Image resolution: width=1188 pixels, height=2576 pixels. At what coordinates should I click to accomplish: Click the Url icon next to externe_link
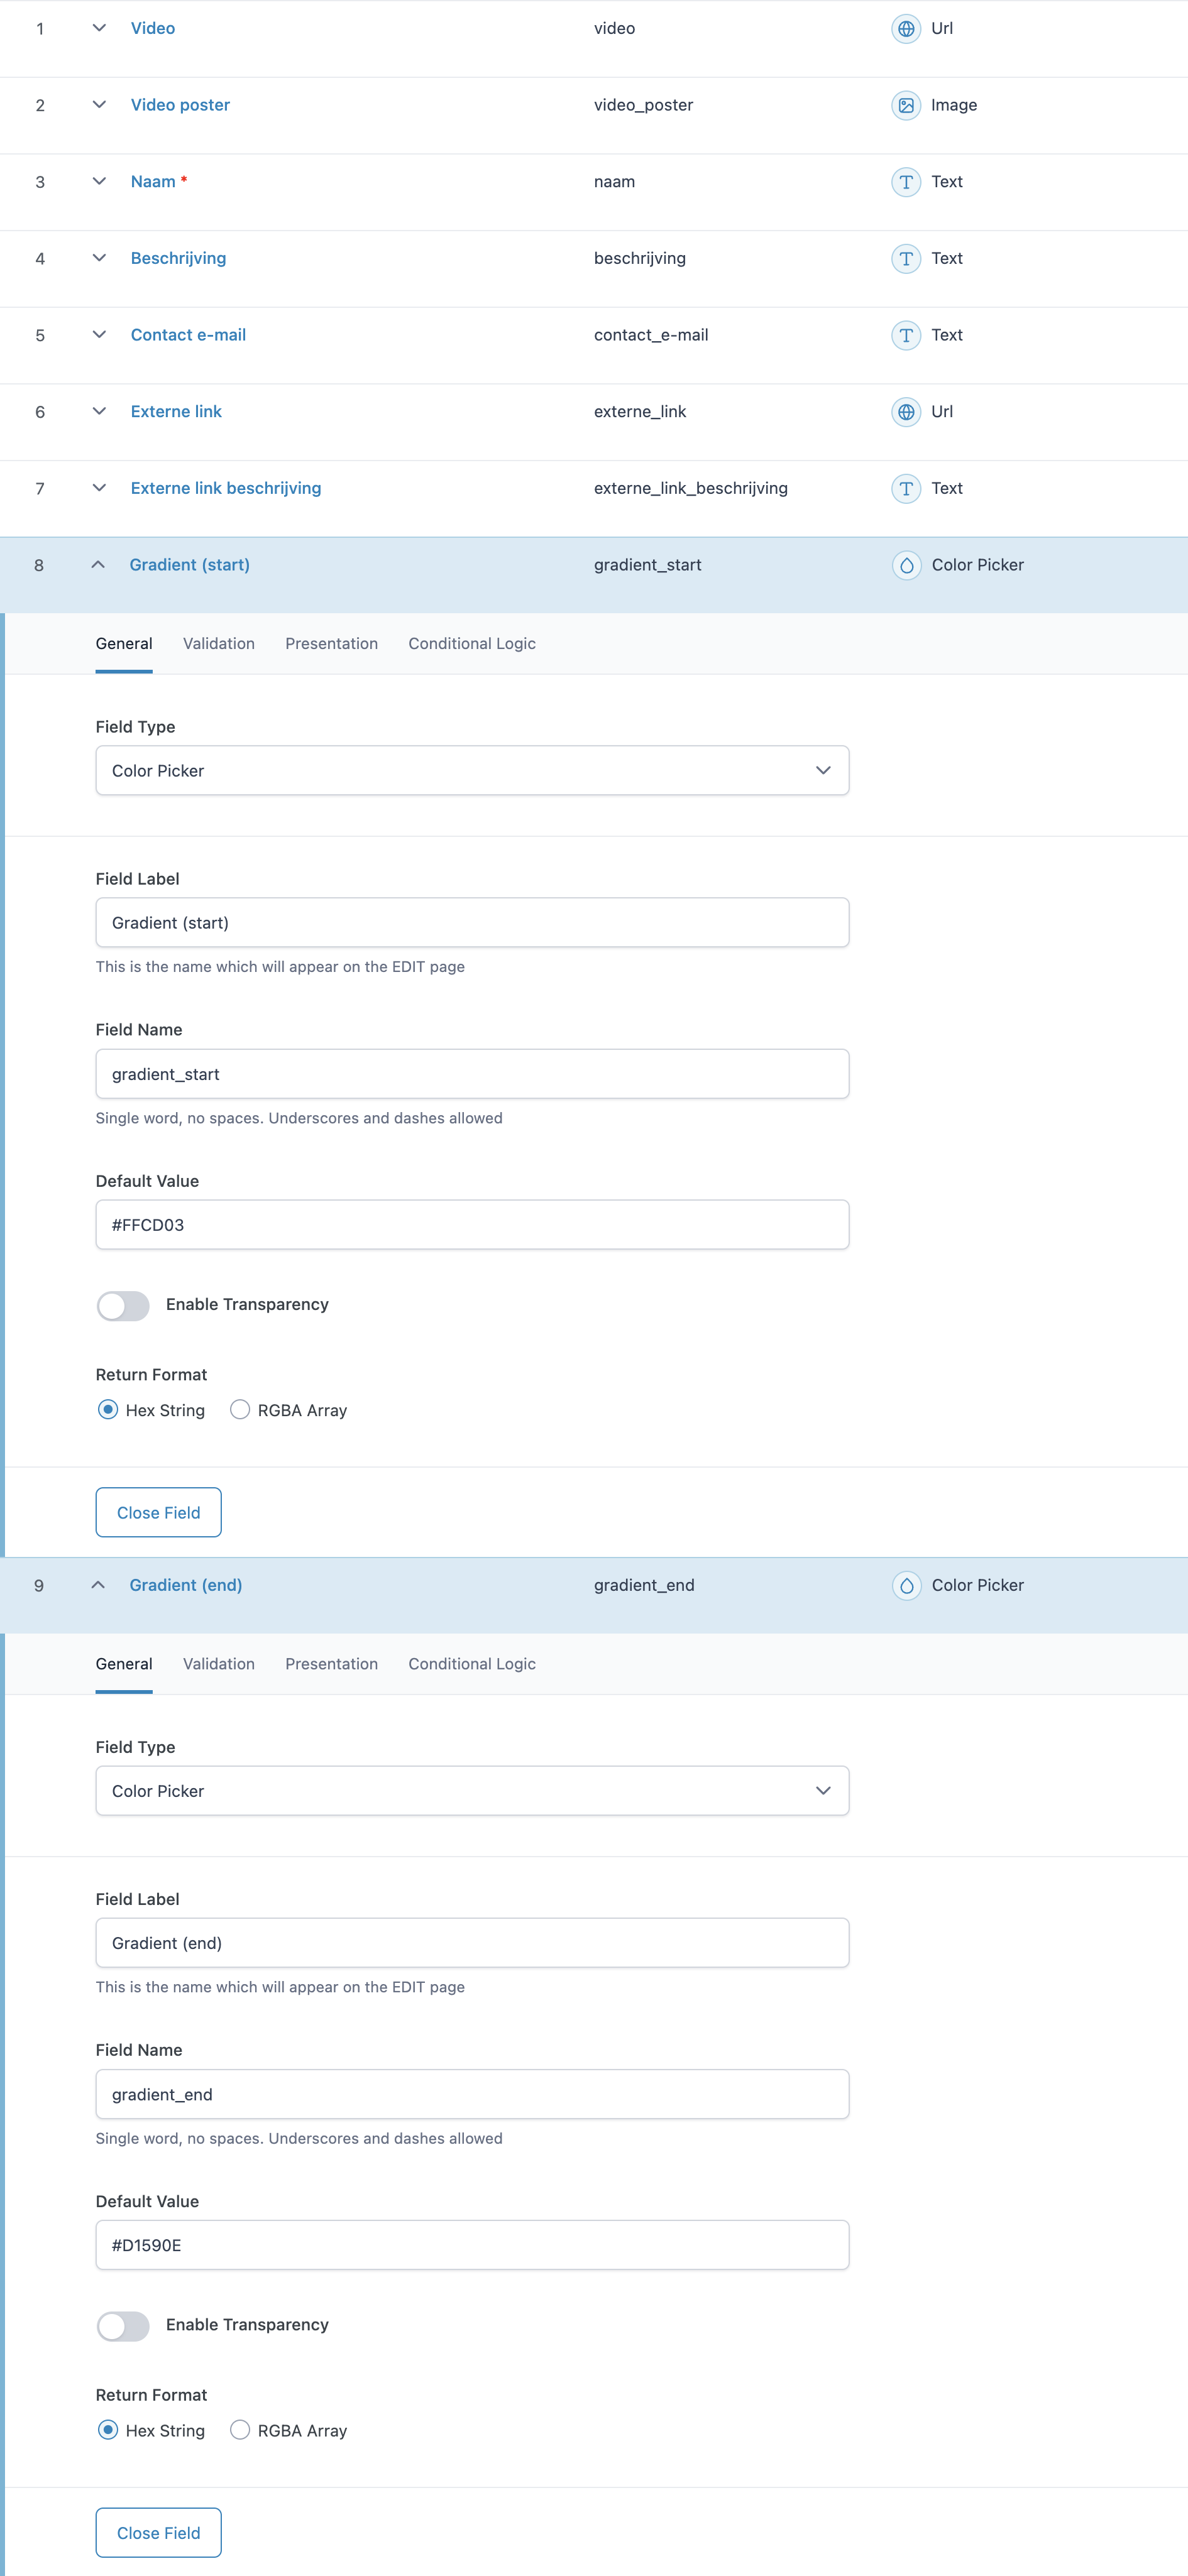906,411
